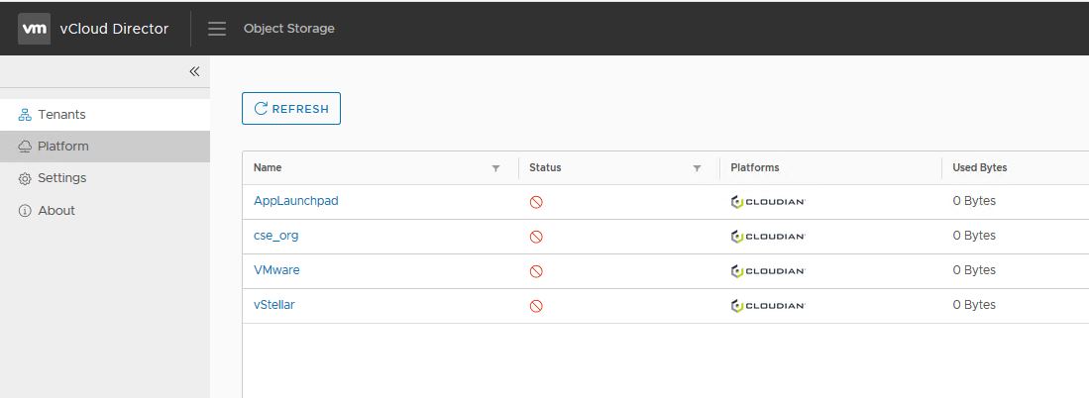Collapse the left sidebar with double chevron
Image resolution: width=1089 pixels, height=398 pixels.
[x=194, y=71]
